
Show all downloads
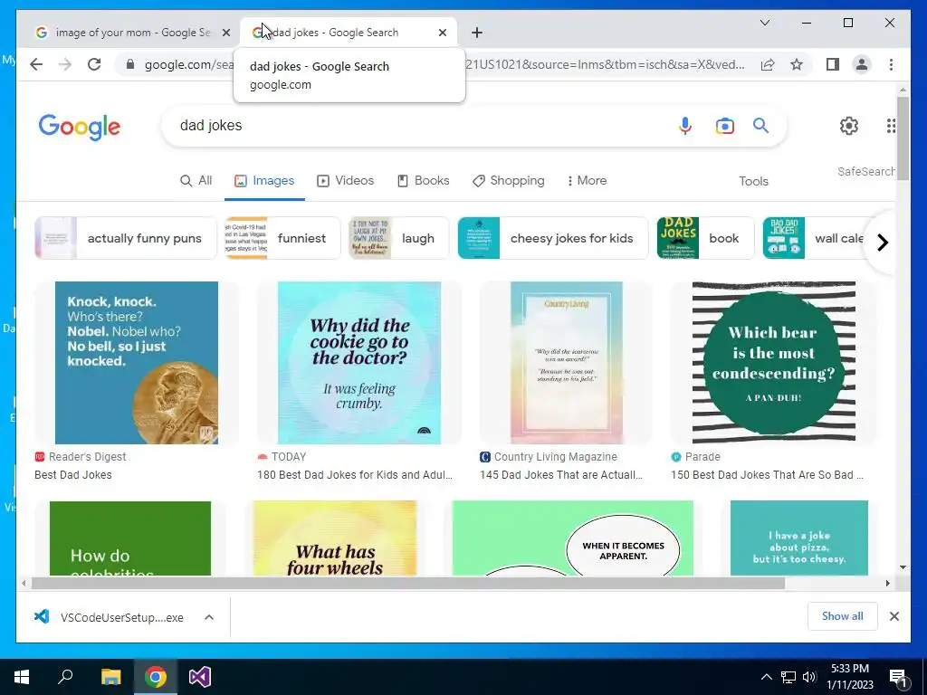click(x=843, y=616)
